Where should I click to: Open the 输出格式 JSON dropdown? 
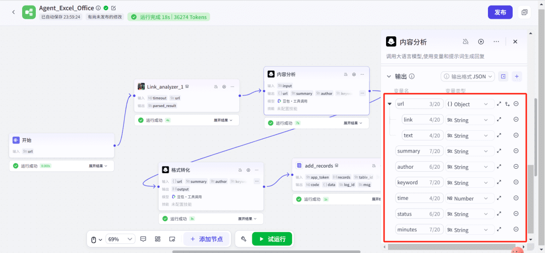click(467, 77)
